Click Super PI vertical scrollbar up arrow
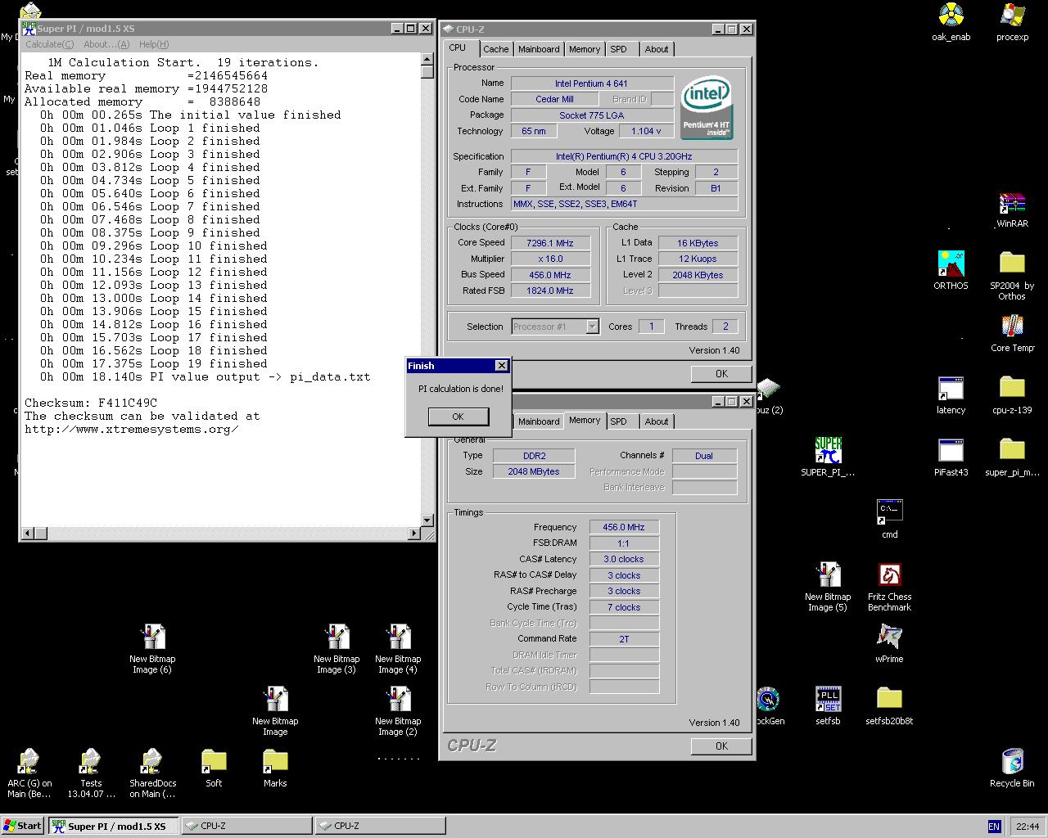This screenshot has width=1048, height=838. click(427, 60)
